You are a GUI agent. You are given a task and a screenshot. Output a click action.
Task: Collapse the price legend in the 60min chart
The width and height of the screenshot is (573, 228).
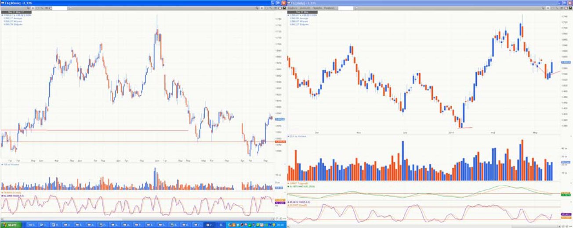2,15
